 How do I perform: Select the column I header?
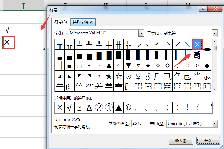(23, 5)
